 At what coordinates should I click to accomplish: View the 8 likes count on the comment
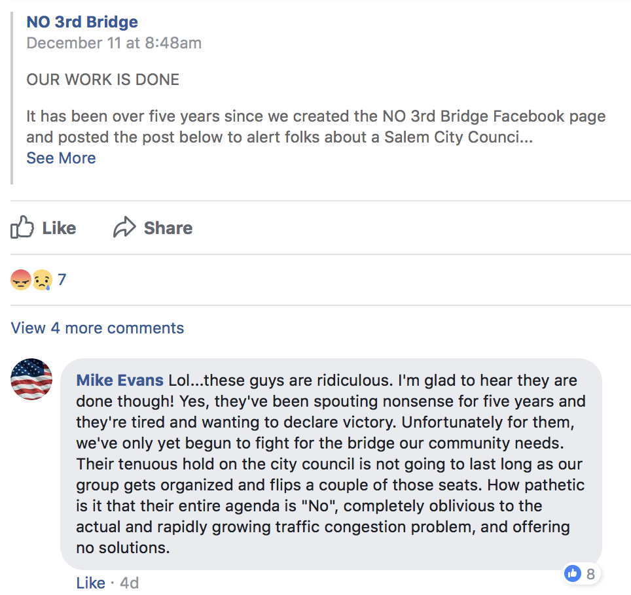coord(590,574)
